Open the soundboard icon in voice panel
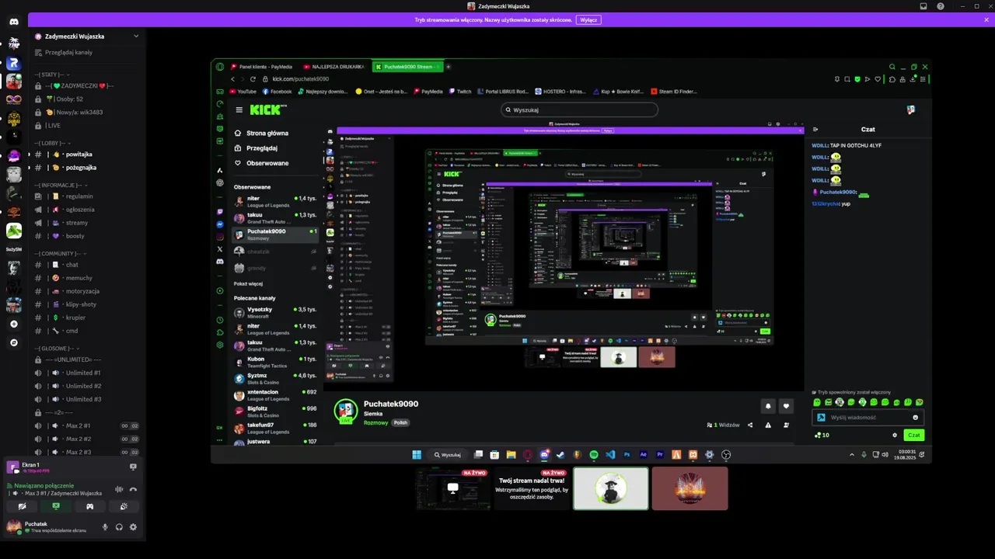This screenshot has height=559, width=995. [x=124, y=506]
